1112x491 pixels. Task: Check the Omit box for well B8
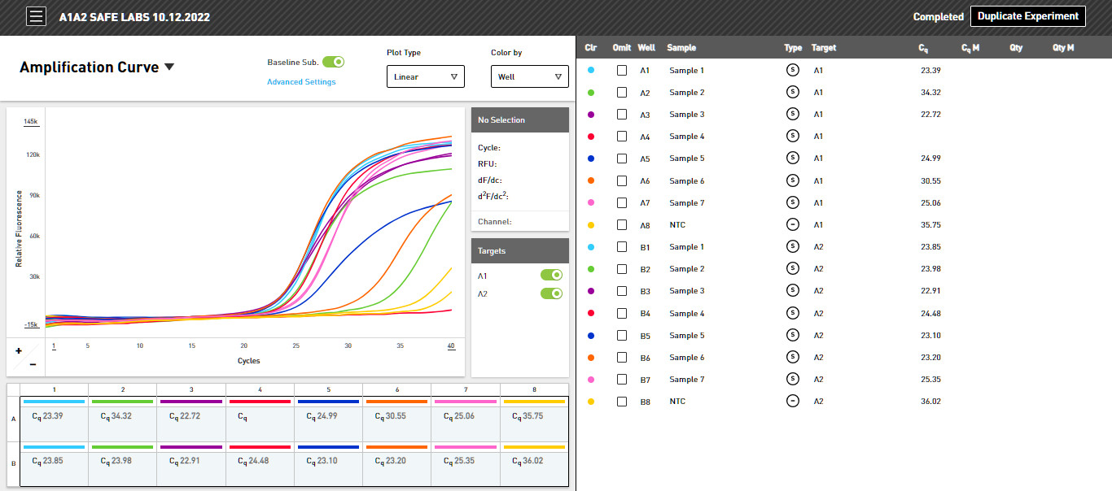coord(622,402)
